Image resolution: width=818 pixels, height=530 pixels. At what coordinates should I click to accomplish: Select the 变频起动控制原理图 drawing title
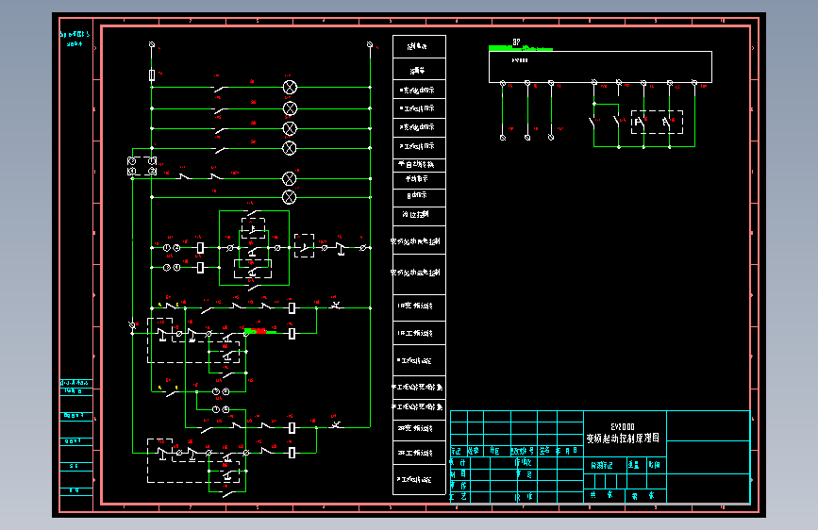point(623,439)
